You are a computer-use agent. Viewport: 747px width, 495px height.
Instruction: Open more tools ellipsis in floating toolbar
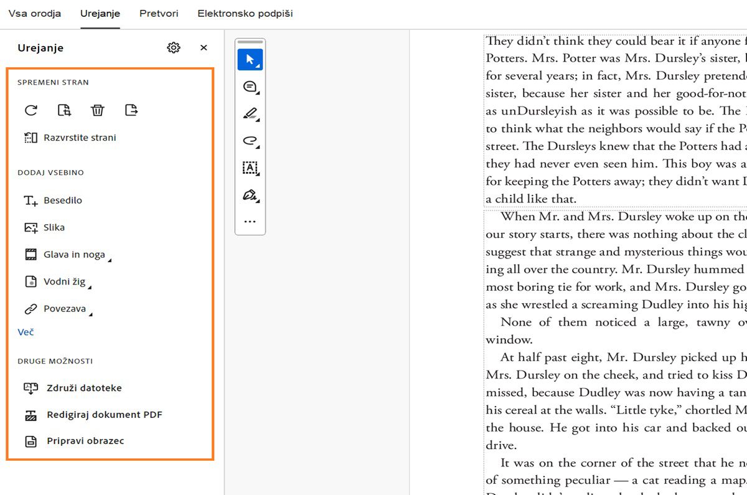click(250, 221)
